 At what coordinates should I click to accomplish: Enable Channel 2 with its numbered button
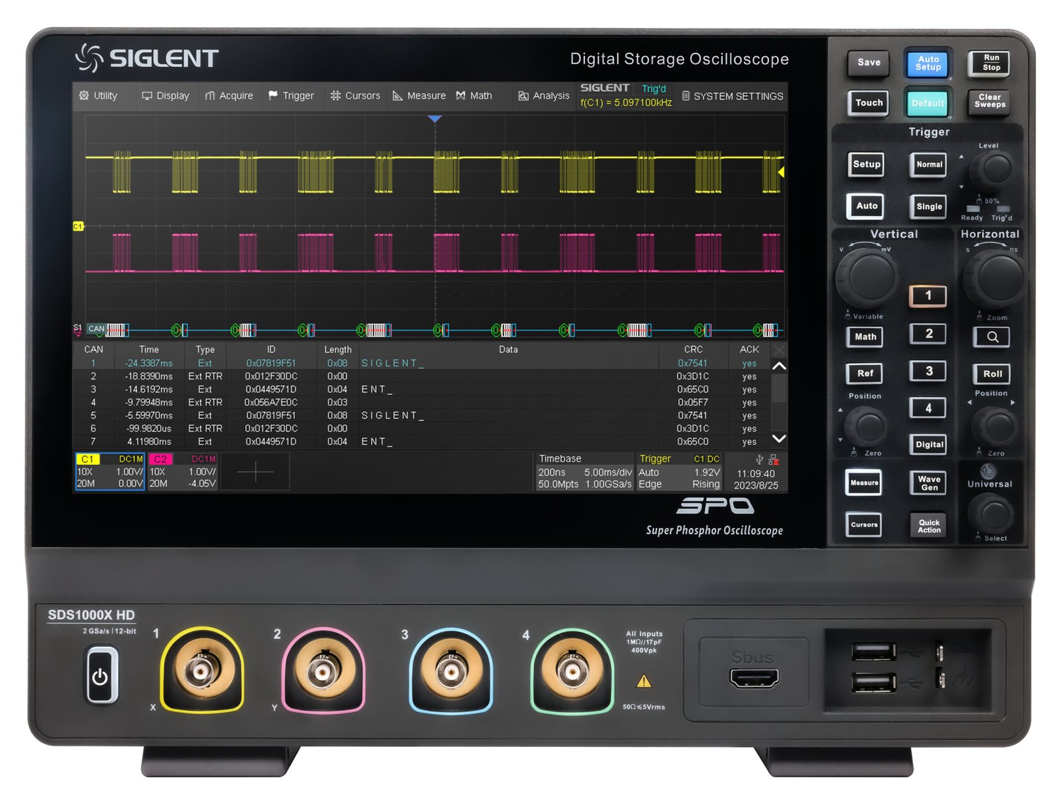(927, 334)
